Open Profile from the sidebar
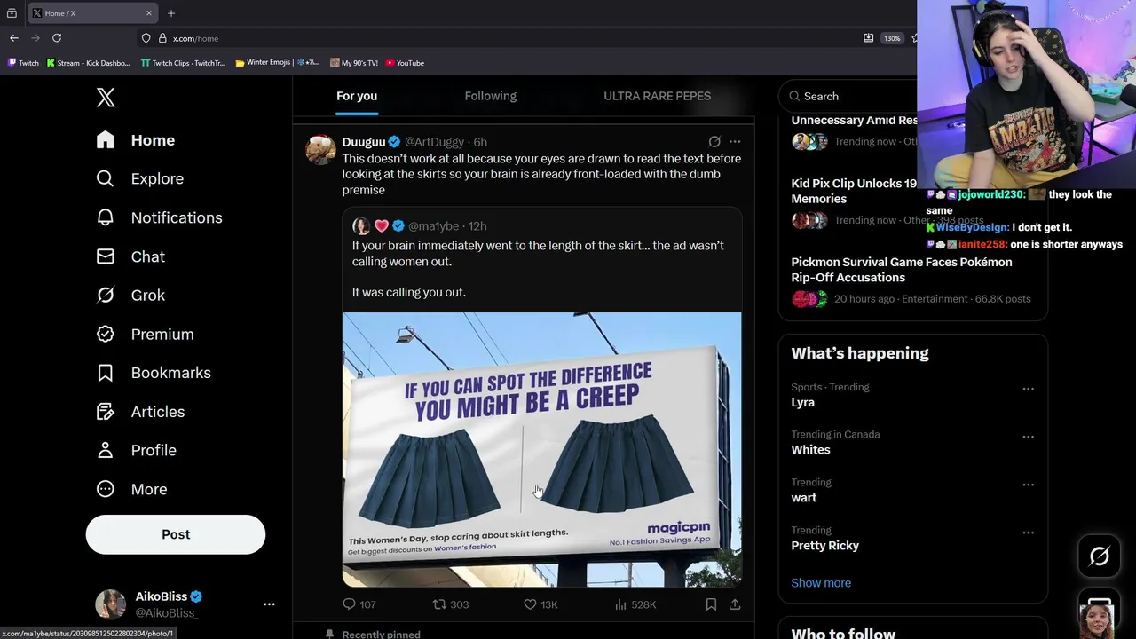 tap(137, 450)
